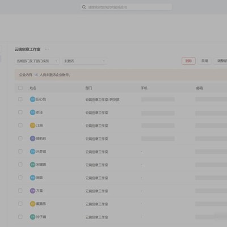The height and width of the screenshot is (227, 227).
Task: Click the 手机 column header
Action: click(144, 88)
